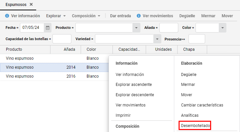Click the Producto filter input
Image resolution: width=240 pixels, height=132 pixels.
tap(104, 28)
